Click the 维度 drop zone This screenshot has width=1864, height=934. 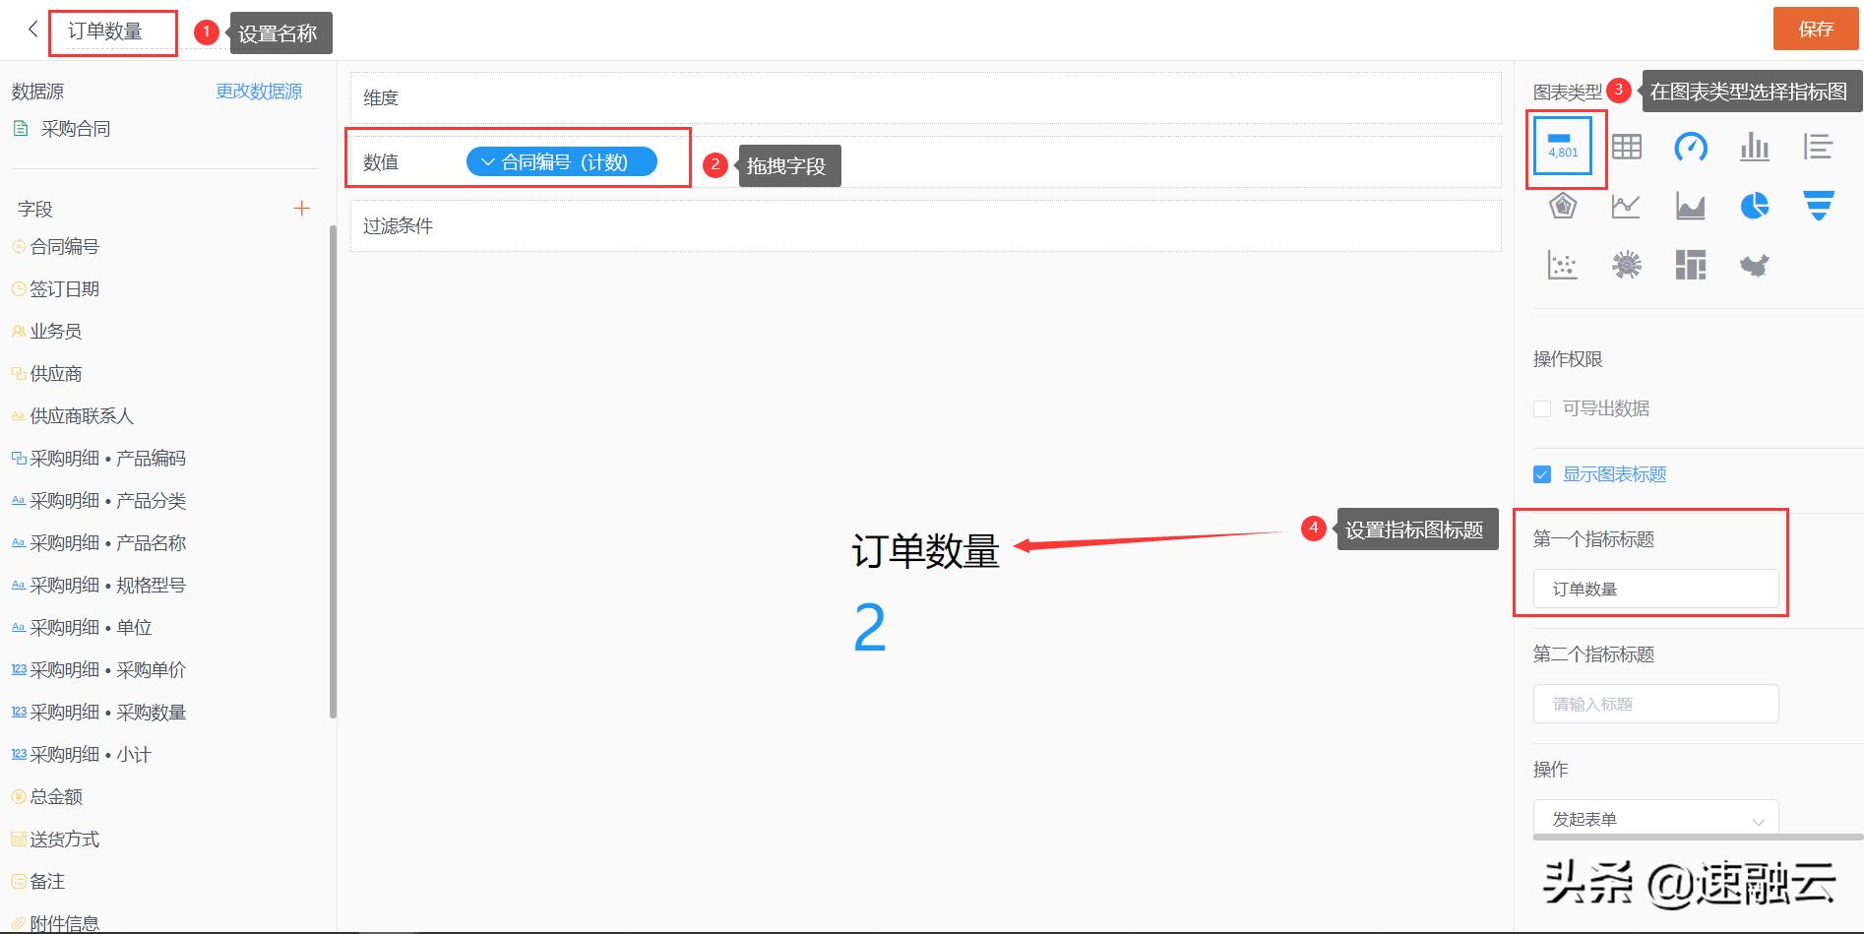click(x=925, y=97)
